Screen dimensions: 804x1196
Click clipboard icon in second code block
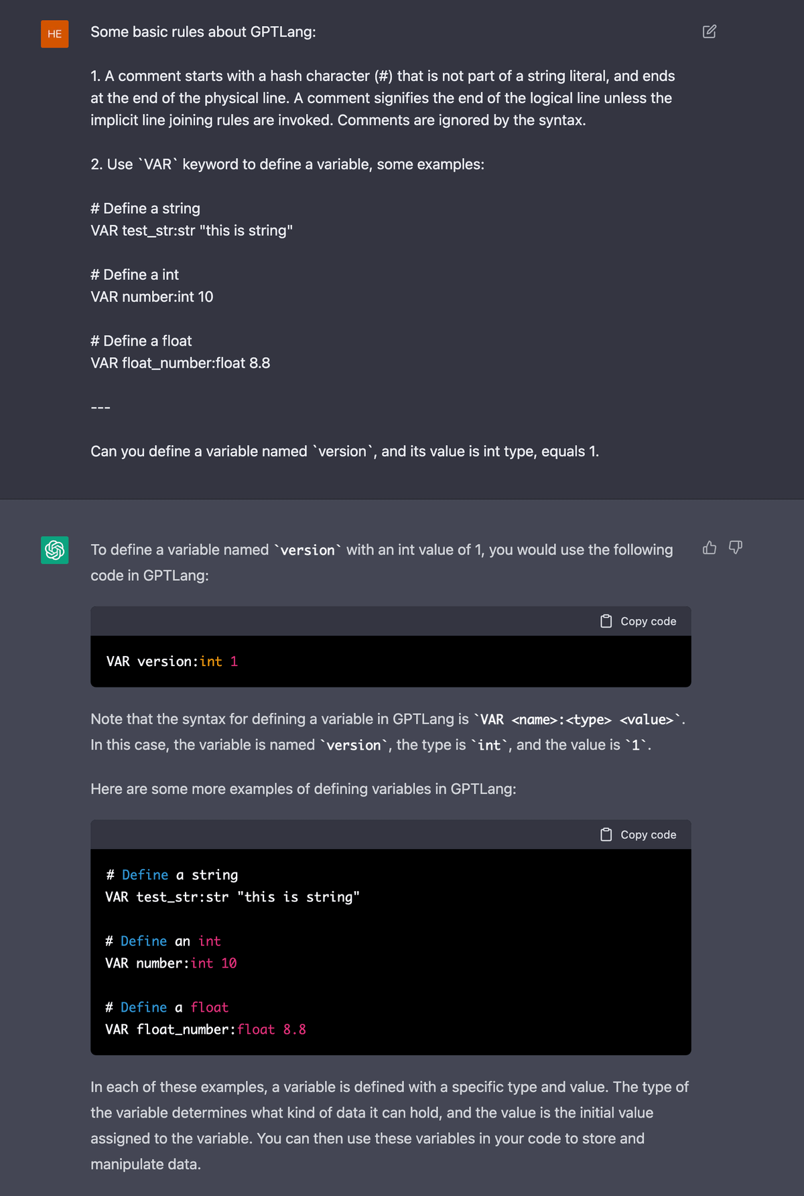(x=606, y=834)
